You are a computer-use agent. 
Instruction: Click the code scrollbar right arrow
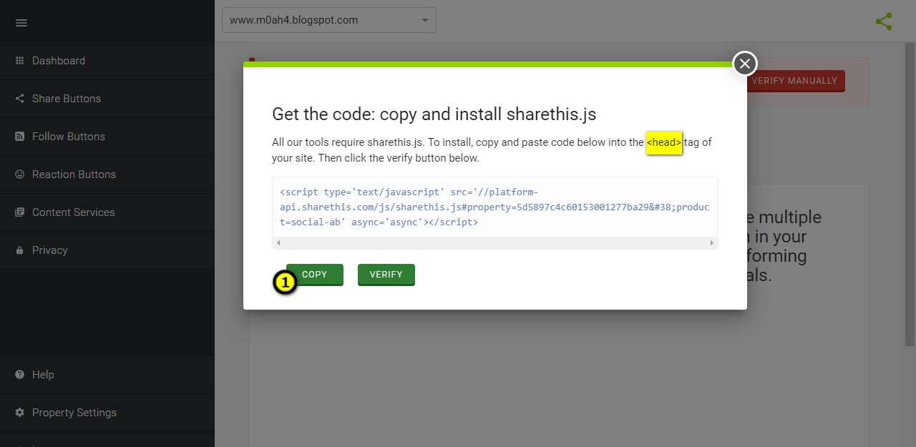(x=712, y=243)
